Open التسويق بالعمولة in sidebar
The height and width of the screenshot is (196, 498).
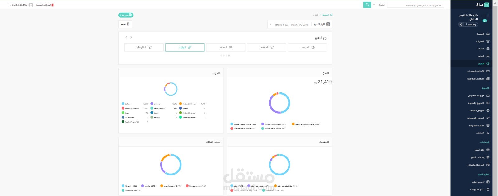tap(479, 103)
